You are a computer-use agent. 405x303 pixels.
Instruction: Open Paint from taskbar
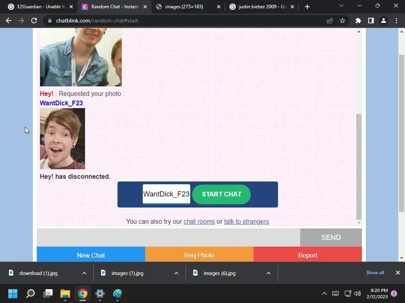pyautogui.click(x=117, y=294)
